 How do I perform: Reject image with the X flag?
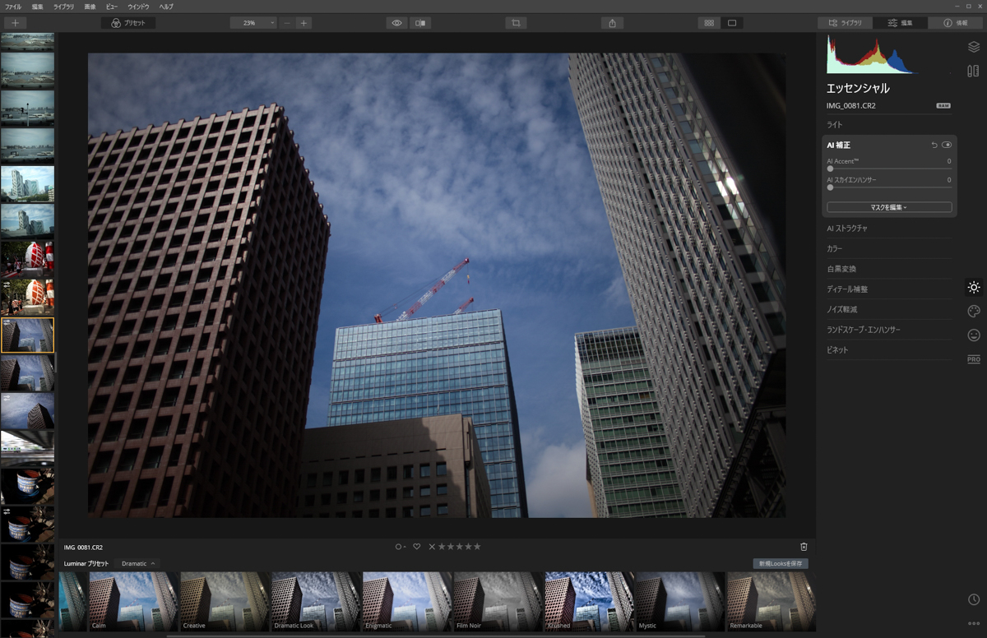tap(432, 547)
